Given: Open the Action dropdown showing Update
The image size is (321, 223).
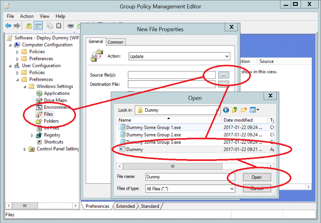Looking at the screenshot, I should pos(179,56).
